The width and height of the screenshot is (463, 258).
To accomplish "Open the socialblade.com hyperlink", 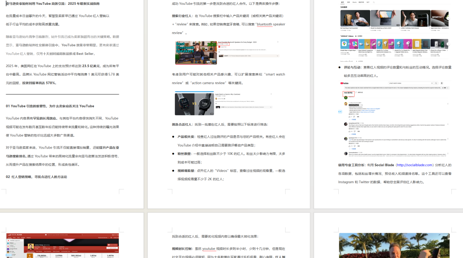I will pyautogui.click(x=415, y=165).
